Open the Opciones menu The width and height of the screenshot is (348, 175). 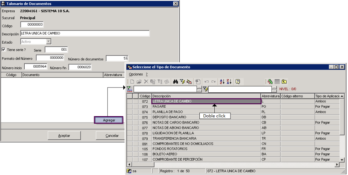[x=136, y=74]
